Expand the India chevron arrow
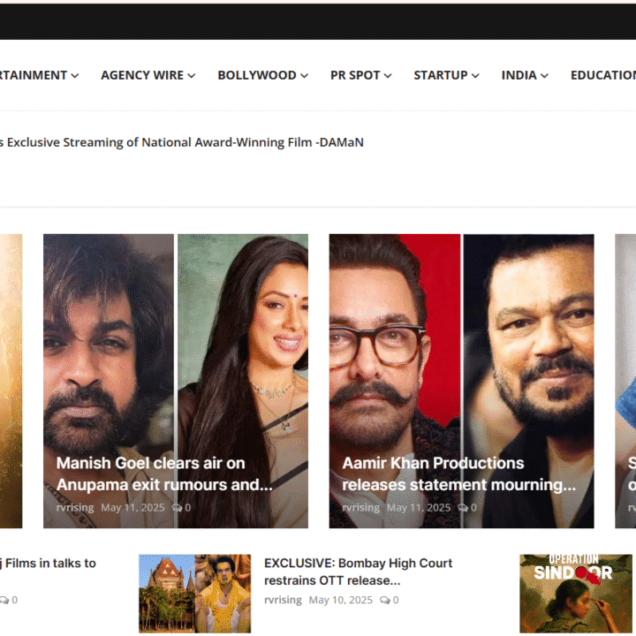Viewport: 636px width, 636px height. pyautogui.click(x=544, y=76)
